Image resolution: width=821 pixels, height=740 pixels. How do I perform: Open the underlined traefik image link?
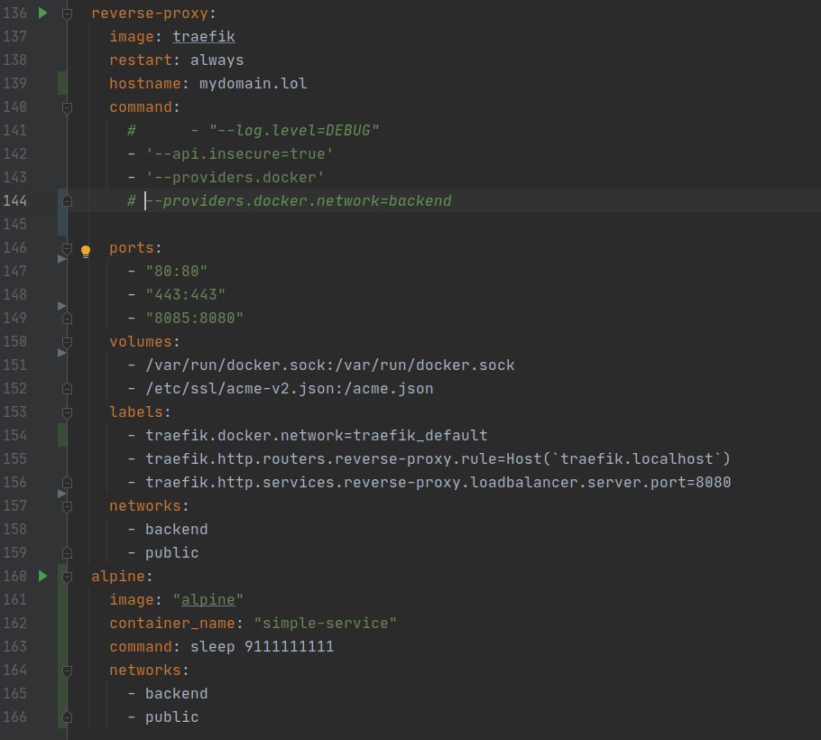coord(204,37)
